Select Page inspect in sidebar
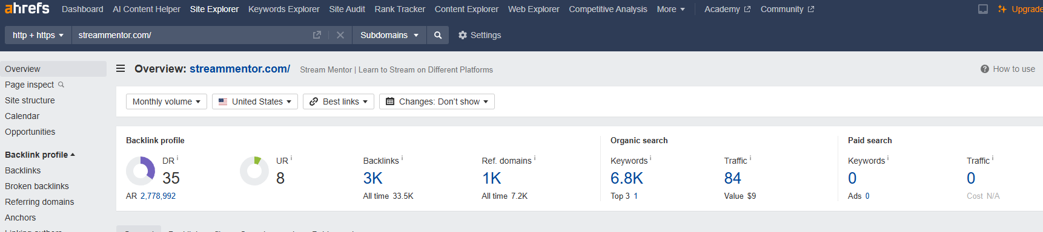This screenshot has width=1043, height=232. tap(29, 85)
